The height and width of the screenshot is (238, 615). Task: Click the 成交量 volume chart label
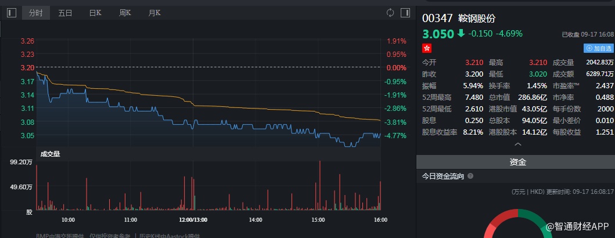point(50,154)
